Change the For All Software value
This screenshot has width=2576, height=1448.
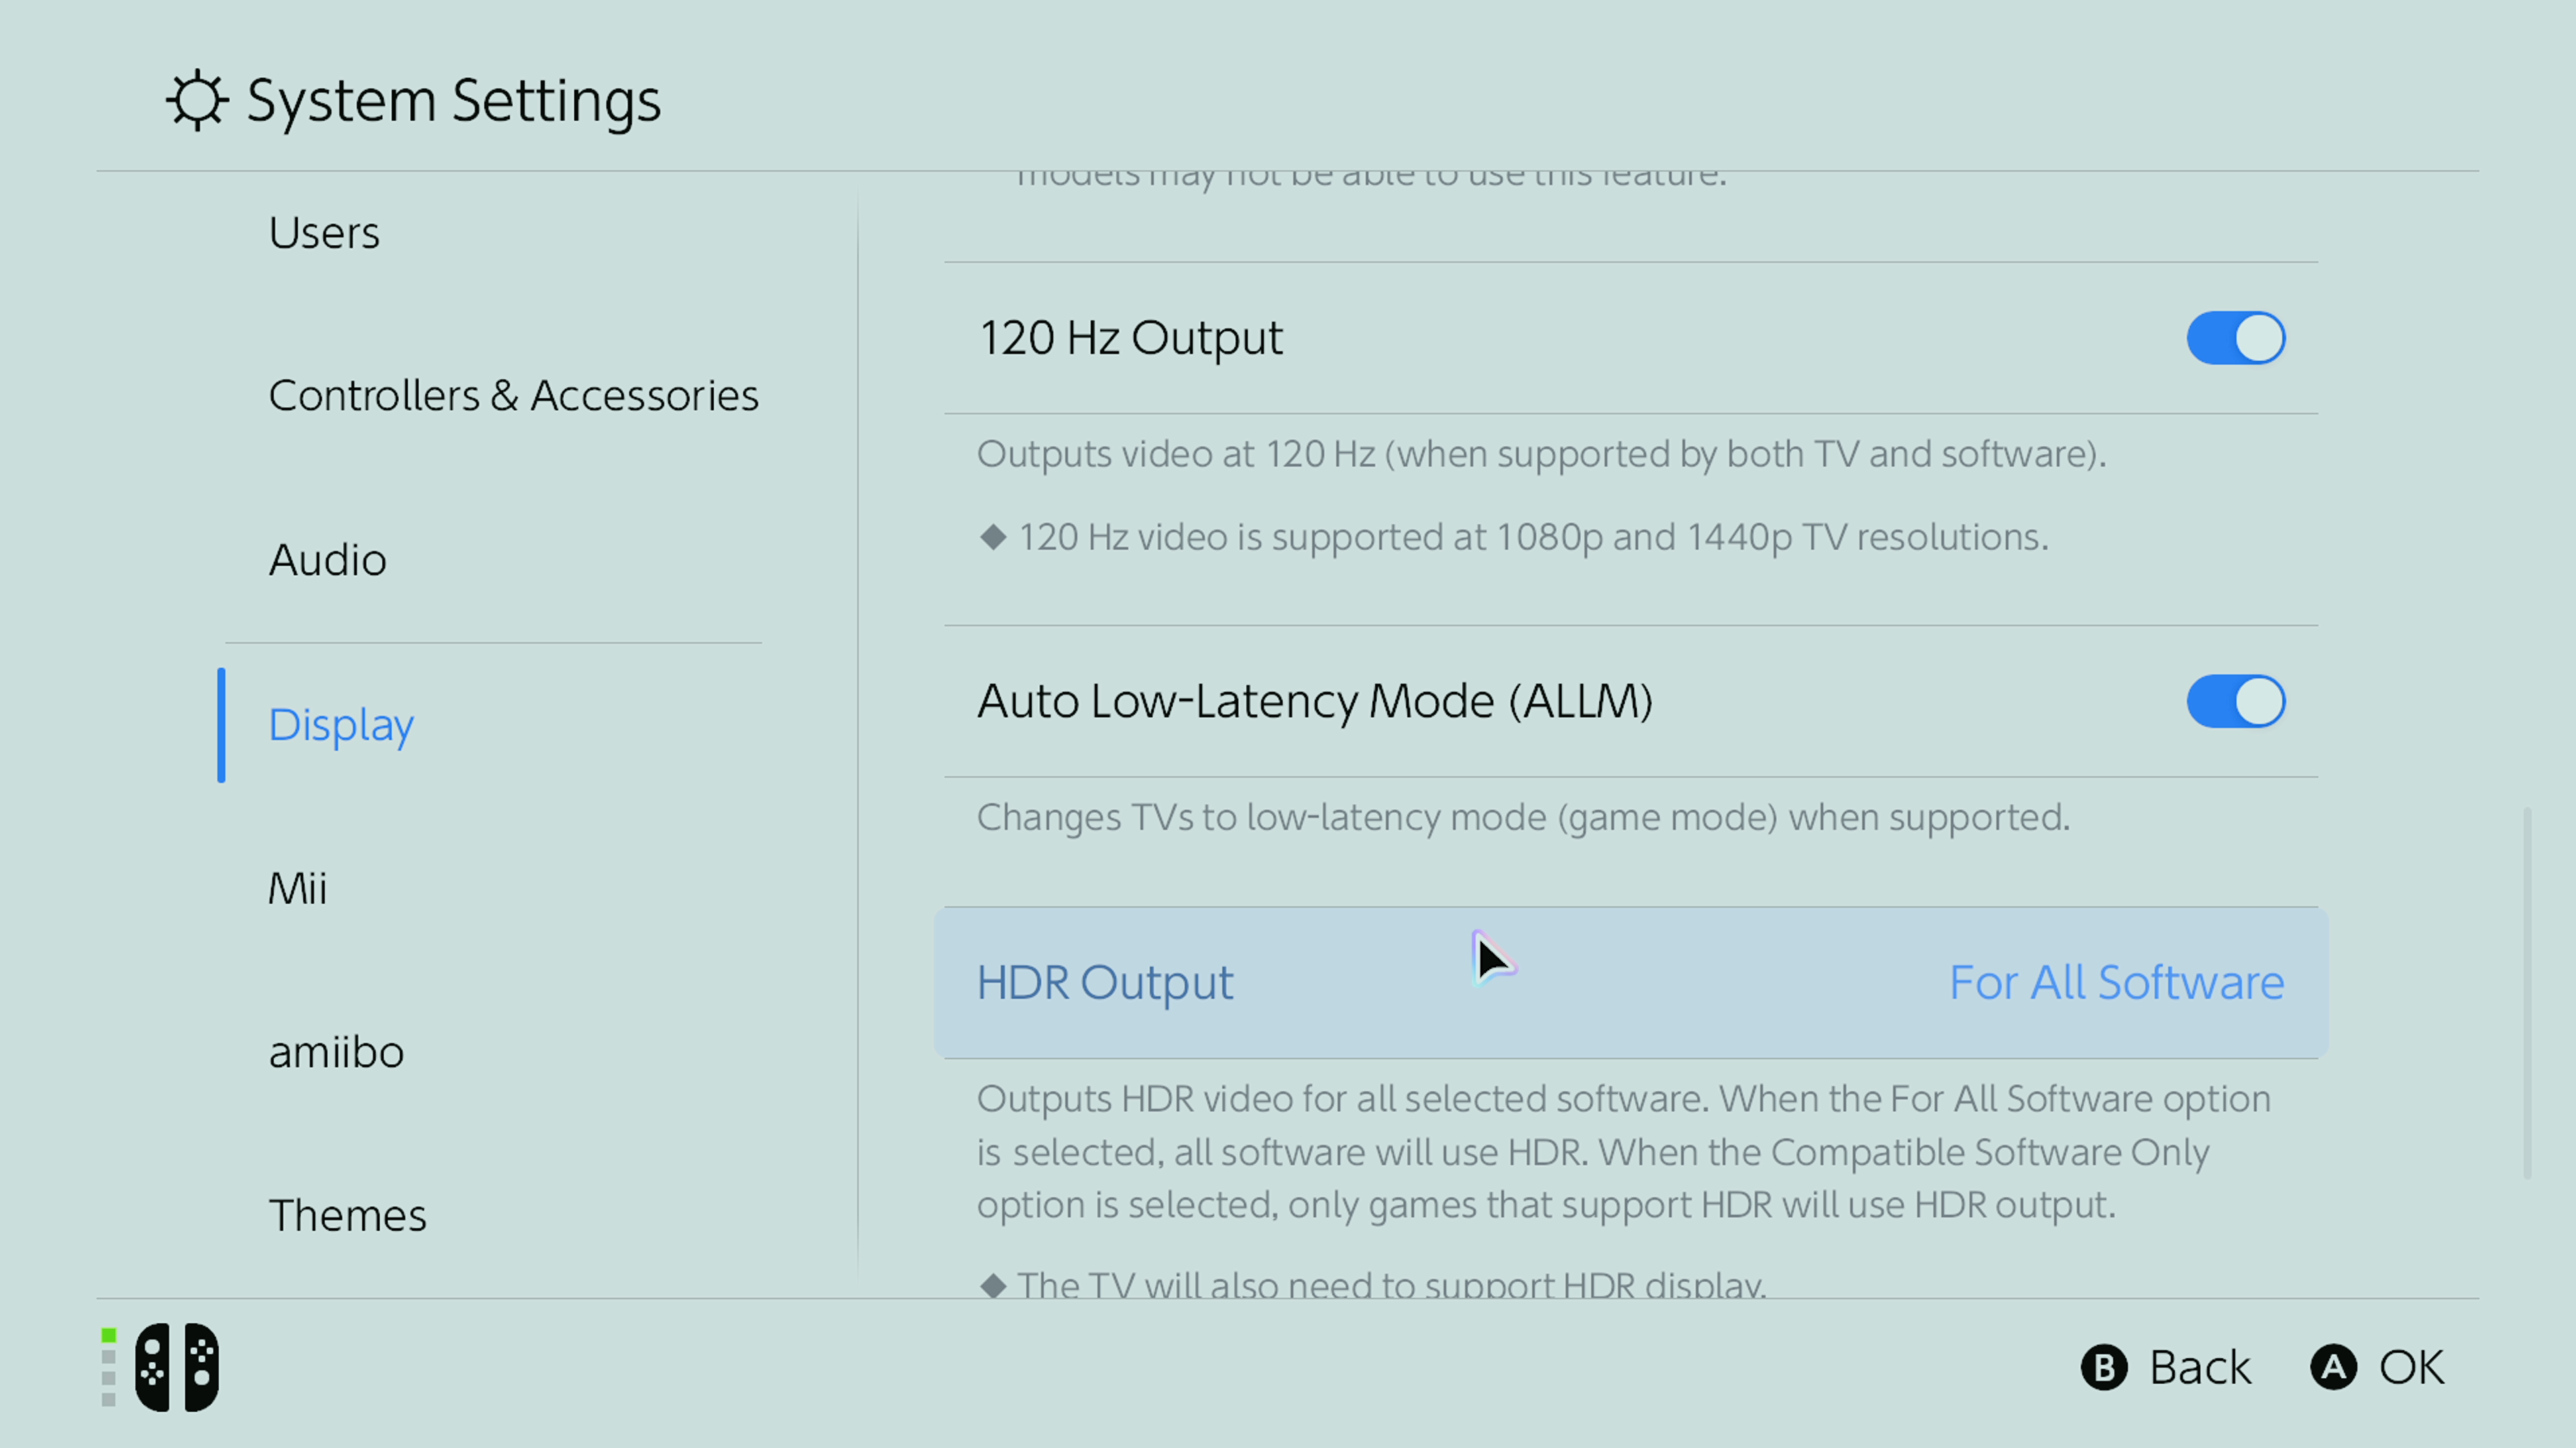[2116, 982]
